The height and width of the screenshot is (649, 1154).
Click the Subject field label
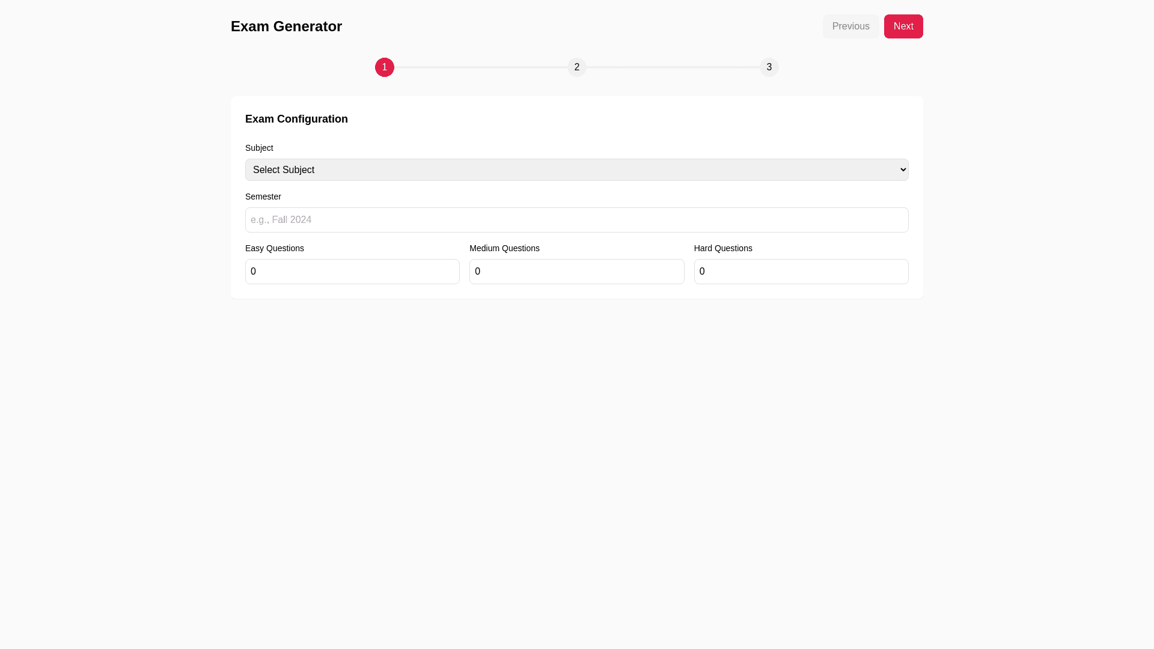point(259,148)
